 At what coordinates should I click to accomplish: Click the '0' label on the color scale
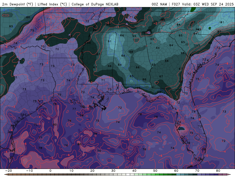tap(50, 171)
